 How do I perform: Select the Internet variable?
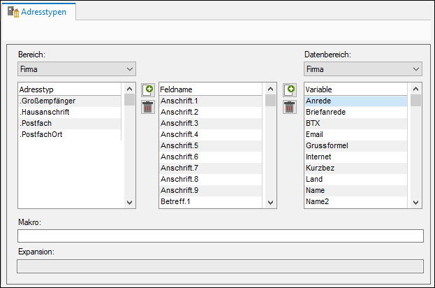tap(356, 157)
